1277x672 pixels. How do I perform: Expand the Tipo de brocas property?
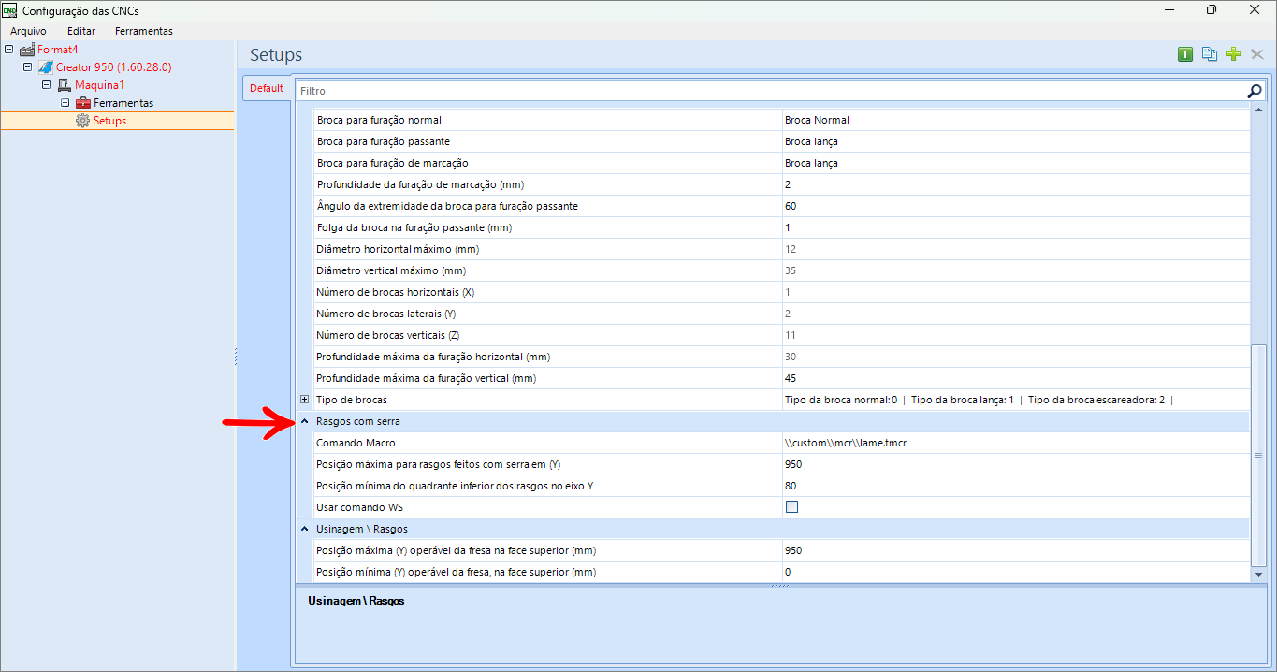[x=304, y=400]
